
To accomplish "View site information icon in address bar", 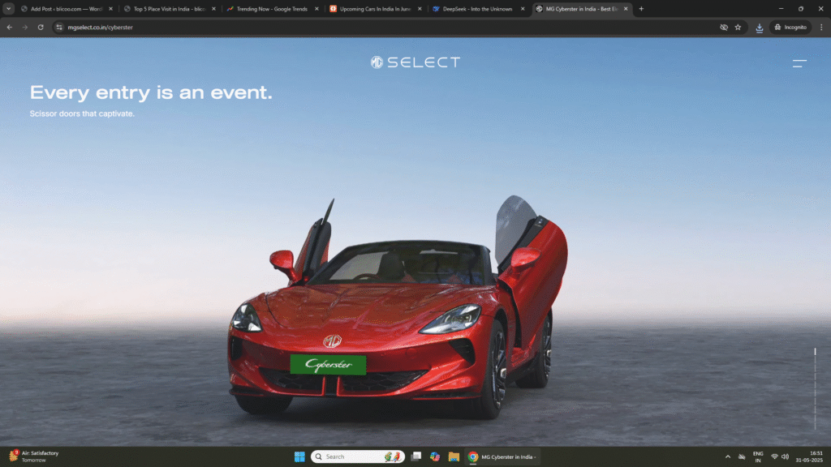I will (58, 27).
